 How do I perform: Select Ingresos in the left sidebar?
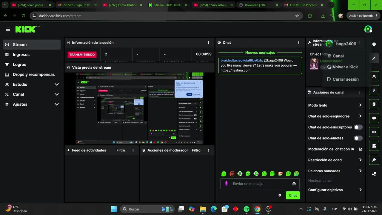(x=32, y=55)
